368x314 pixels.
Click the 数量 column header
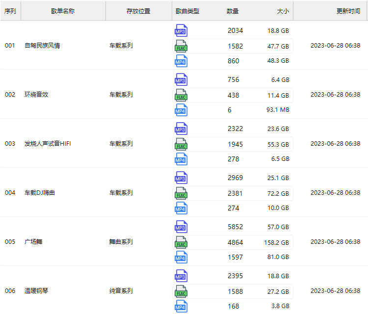tap(233, 11)
